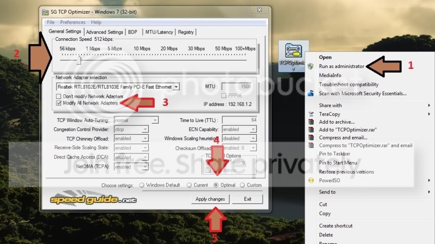Close the SG TCP Optimizer window
Image resolution: width=435 pixels, height=244 pixels.
click(259, 10)
